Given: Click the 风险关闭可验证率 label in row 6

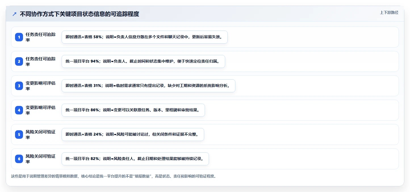Looking at the screenshot, I should click(x=41, y=159).
